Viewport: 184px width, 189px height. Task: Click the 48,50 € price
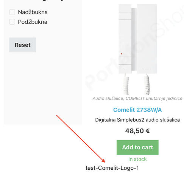pos(137,131)
